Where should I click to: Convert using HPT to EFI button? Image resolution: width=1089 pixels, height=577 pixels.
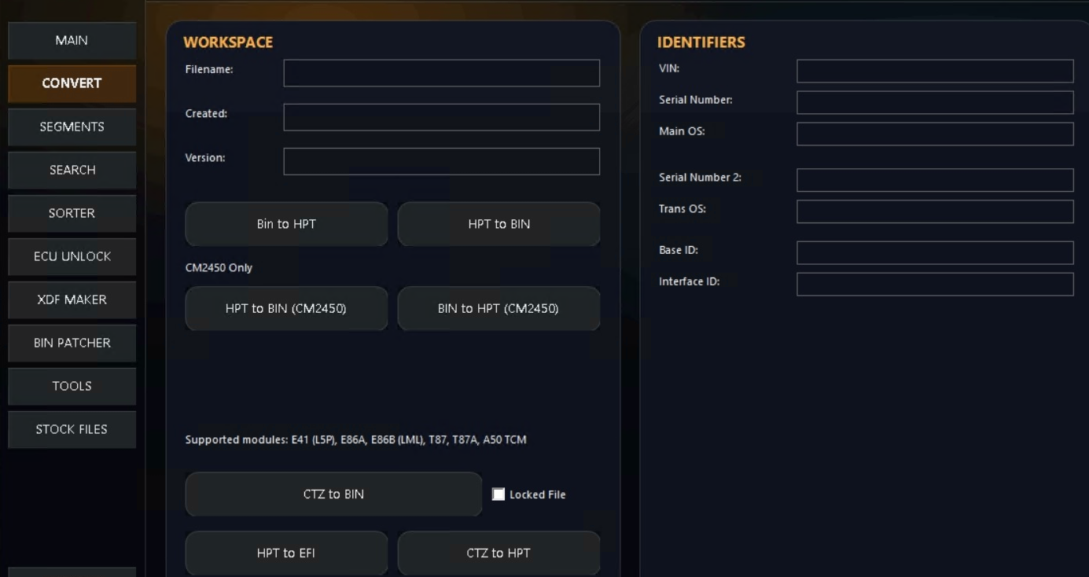click(286, 553)
